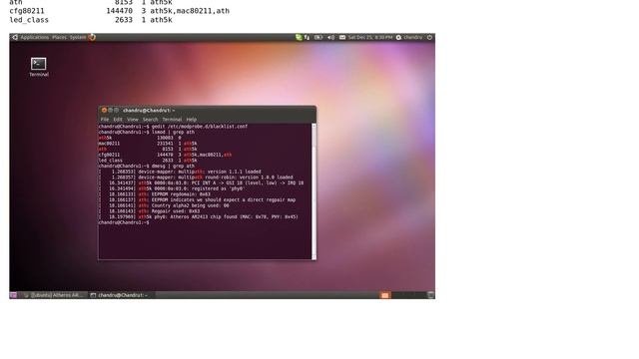Click the 'lsmod | grep ath' command line
This screenshot has width=639, height=359.
(147, 133)
